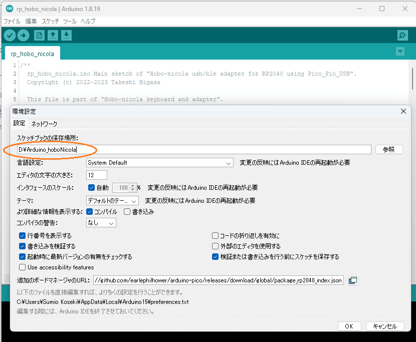The width and height of the screenshot is (416, 342).
Task: Open the ツール menu
Action: click(70, 21)
